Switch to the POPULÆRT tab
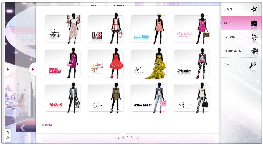This screenshot has height=145, width=263. click(x=121, y=5)
